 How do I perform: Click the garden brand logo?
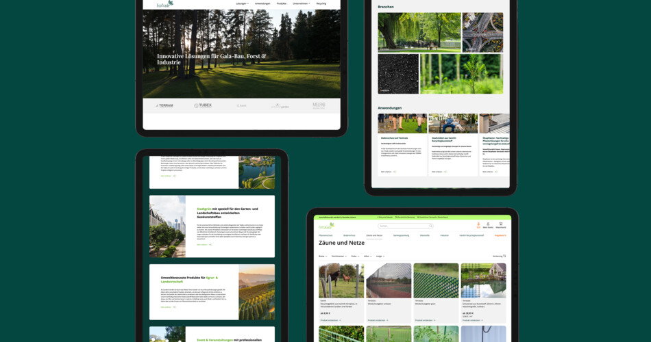point(280,106)
